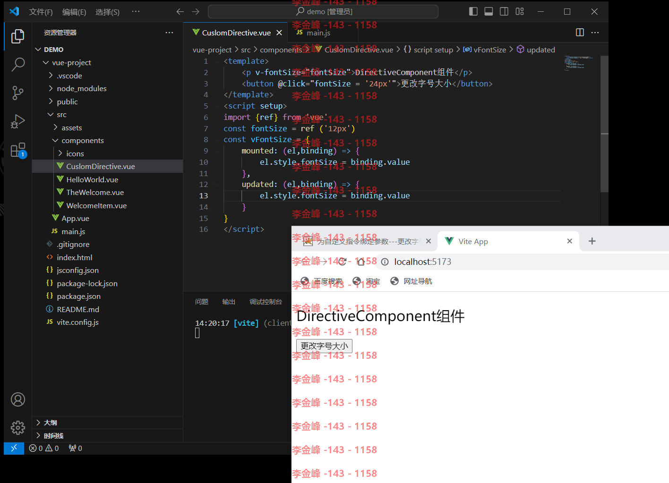
Task: Expand the 时间线 timeline section
Action: pos(107,436)
